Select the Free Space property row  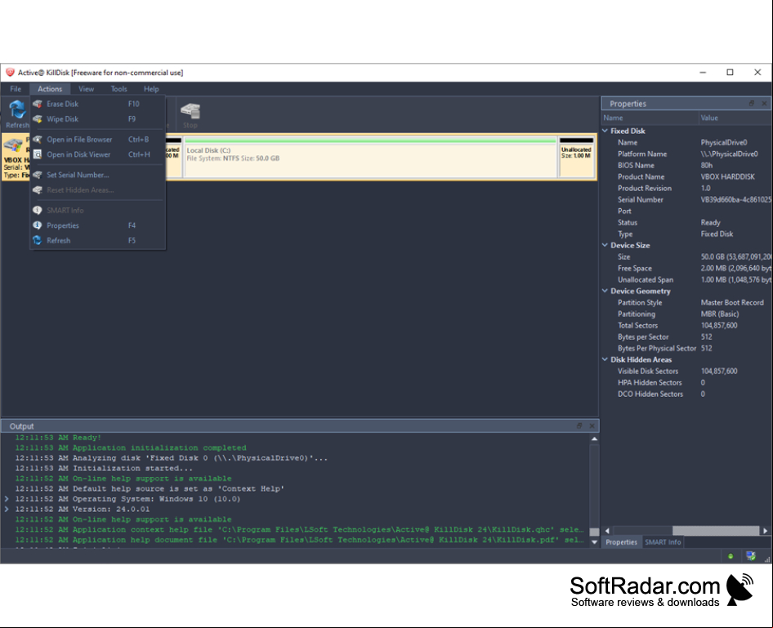coord(686,268)
